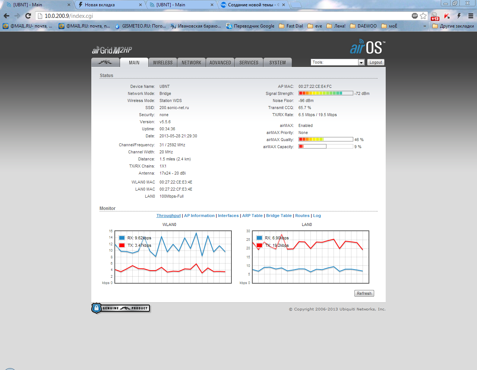The image size is (477, 370).
Task: Click the browser Forward arrow
Action: [17, 16]
